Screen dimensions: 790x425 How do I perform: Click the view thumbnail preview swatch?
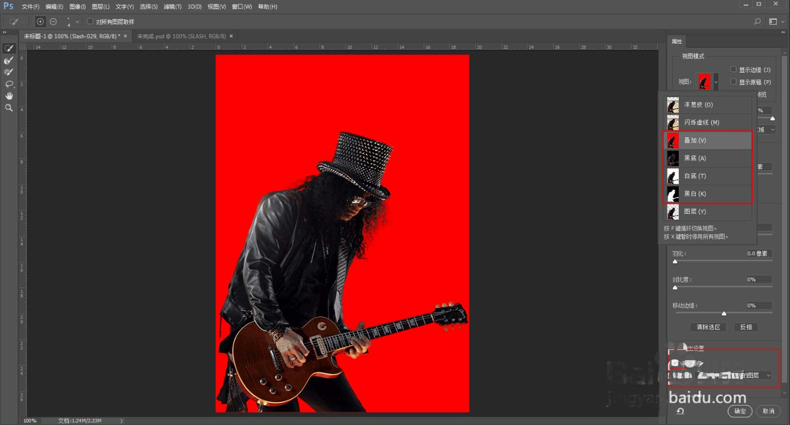pos(704,82)
